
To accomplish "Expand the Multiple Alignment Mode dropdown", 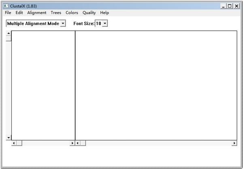I will point(63,23).
